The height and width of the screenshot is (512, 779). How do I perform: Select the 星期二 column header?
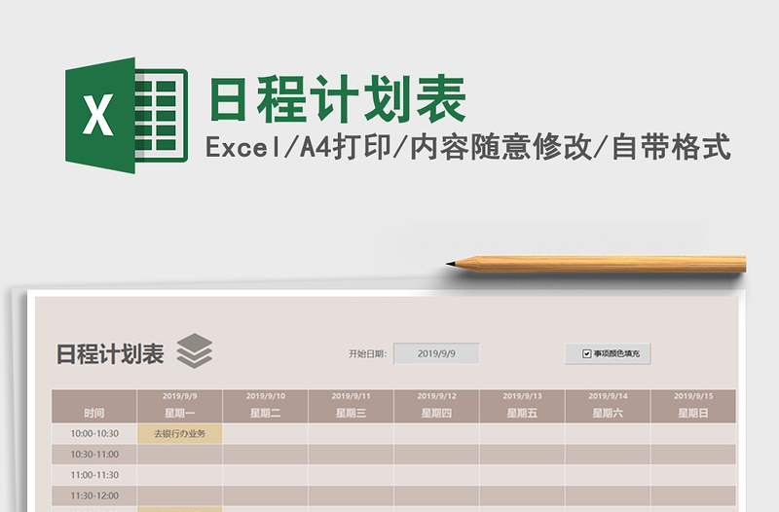pyautogui.click(x=266, y=413)
